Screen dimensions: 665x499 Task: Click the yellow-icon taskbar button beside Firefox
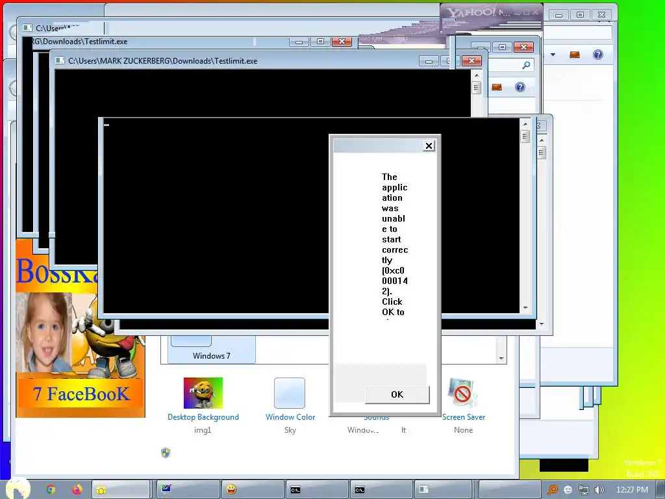[121, 490]
